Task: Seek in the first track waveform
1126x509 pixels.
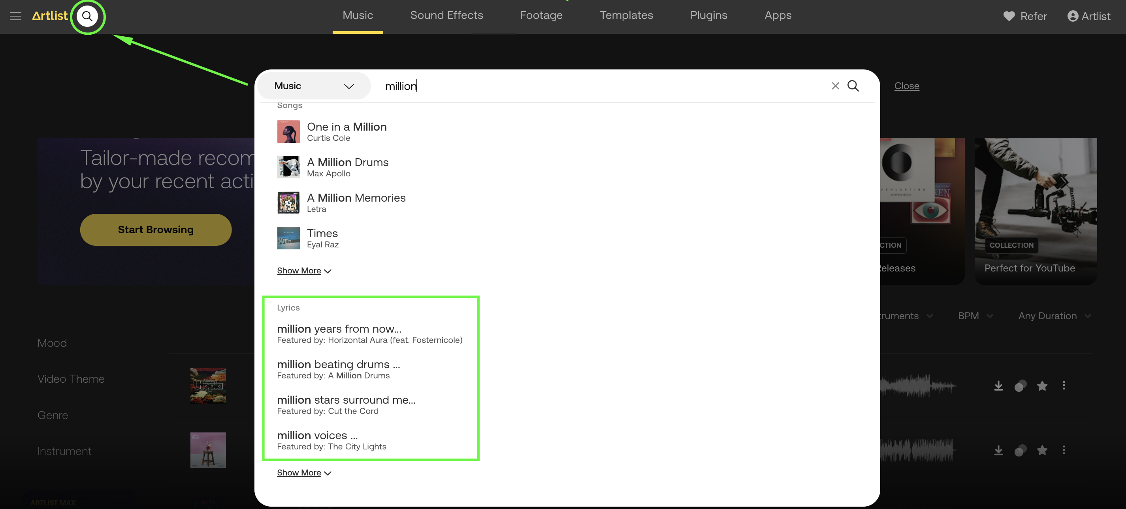Action: [x=918, y=386]
